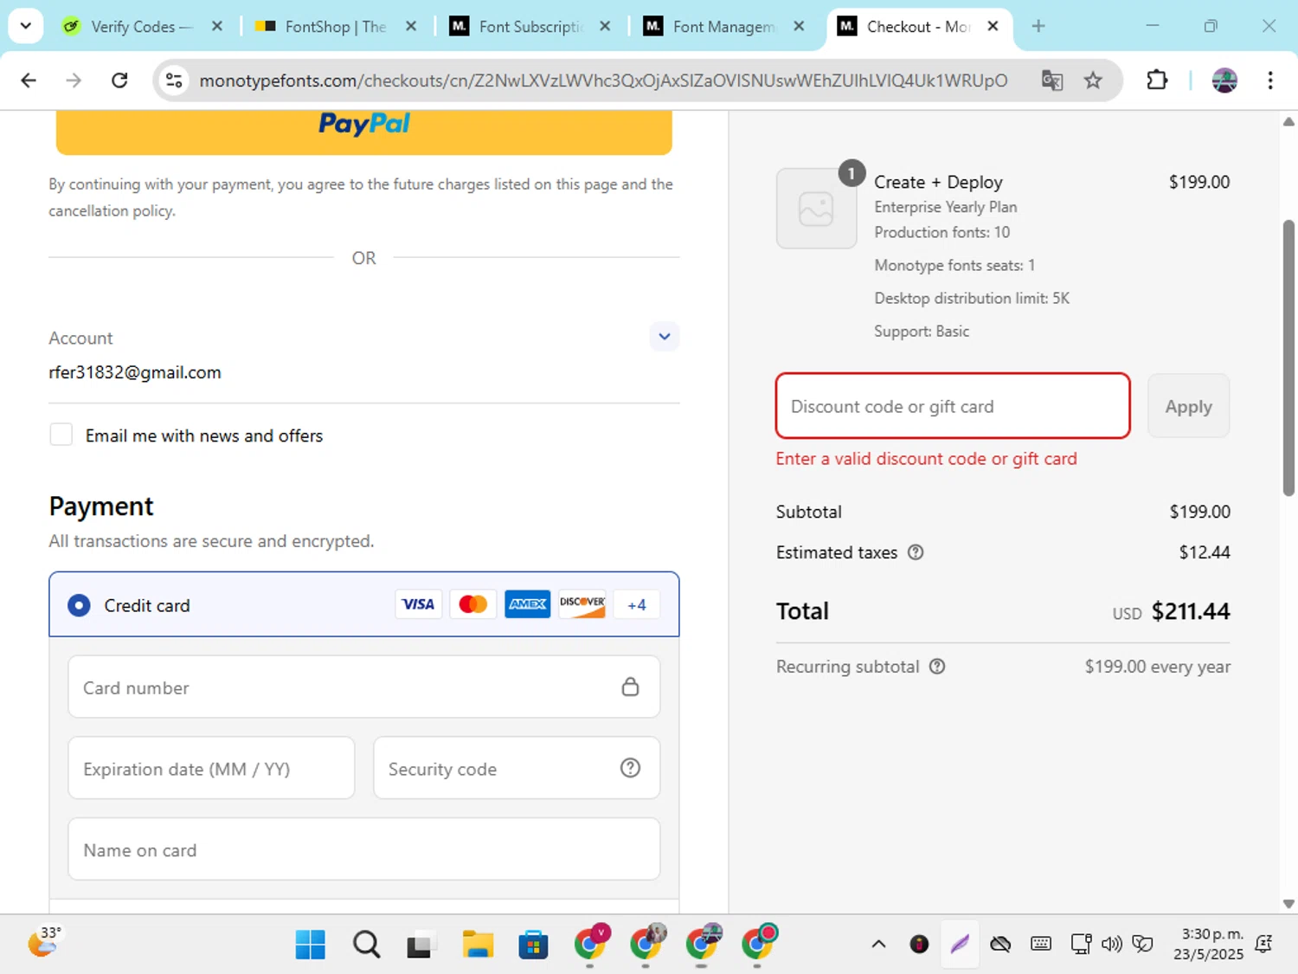This screenshot has width=1298, height=974.
Task: Close the Font Subscription tab
Action: pos(605,27)
